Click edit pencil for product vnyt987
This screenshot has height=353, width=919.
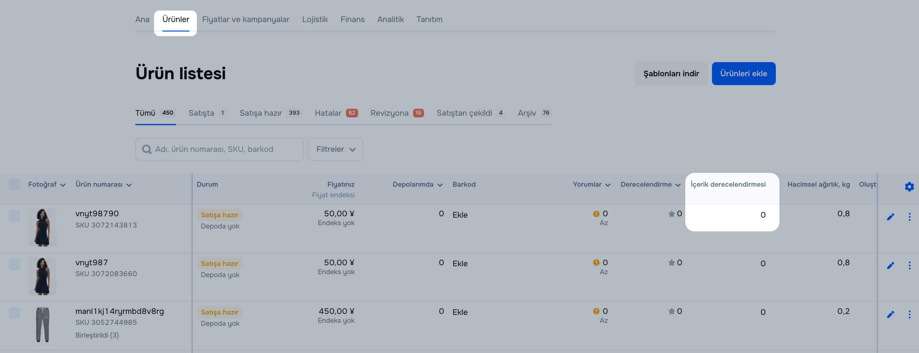point(890,265)
